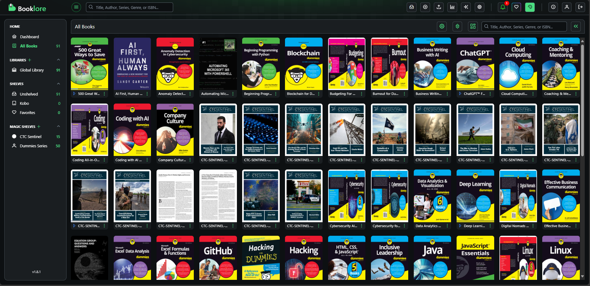Collapse the Libraries section
The height and width of the screenshot is (286, 590).
59,60
